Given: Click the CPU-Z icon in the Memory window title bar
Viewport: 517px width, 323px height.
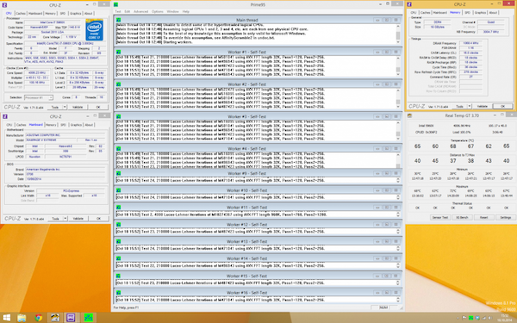Looking at the screenshot, I should click(409, 4).
